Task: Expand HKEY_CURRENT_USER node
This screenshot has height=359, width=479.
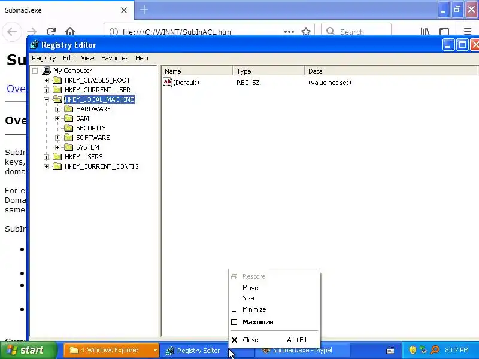Action: 47,90
